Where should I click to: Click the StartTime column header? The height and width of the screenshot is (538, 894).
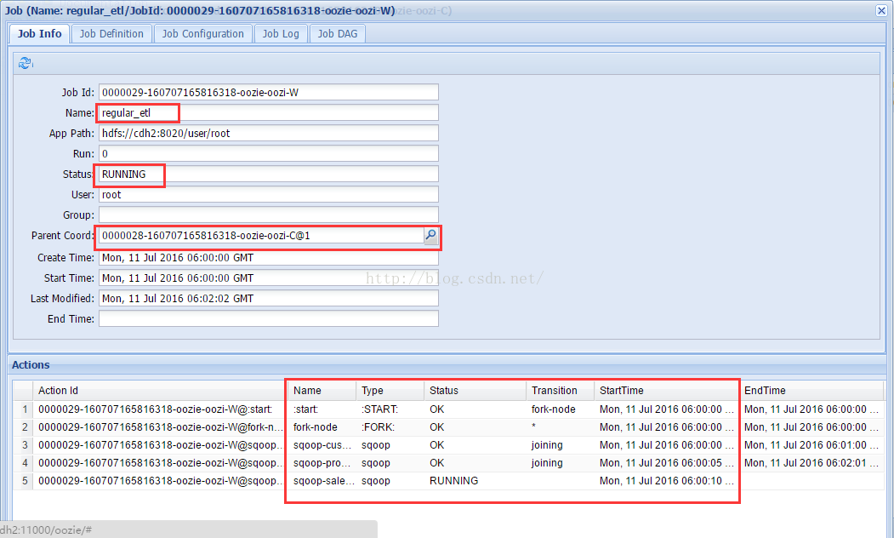tap(667, 390)
